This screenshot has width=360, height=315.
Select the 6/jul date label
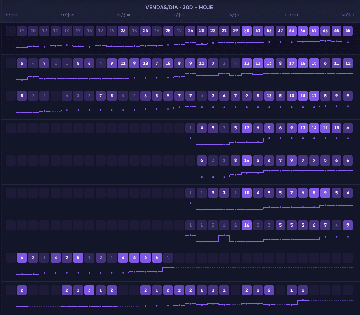tap(235, 15)
